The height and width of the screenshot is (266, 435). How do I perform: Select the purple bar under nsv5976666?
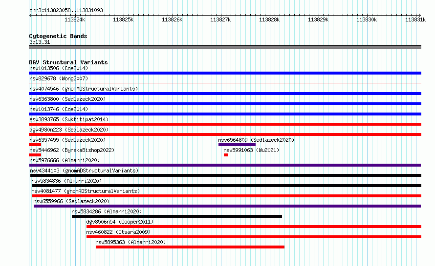(225, 165)
